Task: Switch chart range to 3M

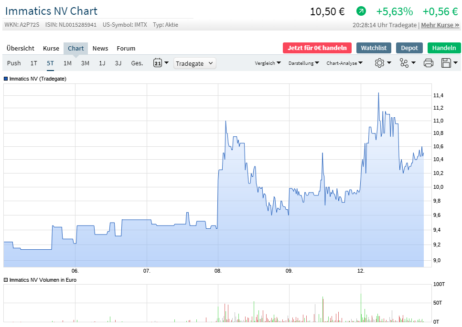Action: (85, 63)
